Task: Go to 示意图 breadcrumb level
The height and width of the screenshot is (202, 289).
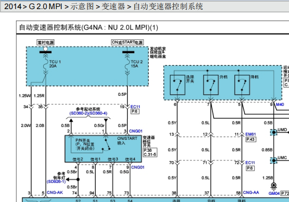Action: pyautogui.click(x=82, y=7)
